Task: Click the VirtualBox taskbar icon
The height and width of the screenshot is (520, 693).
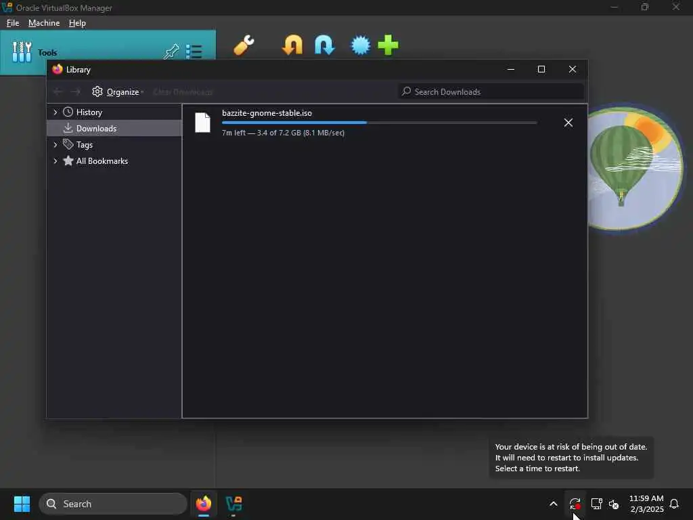Action: coord(233,504)
